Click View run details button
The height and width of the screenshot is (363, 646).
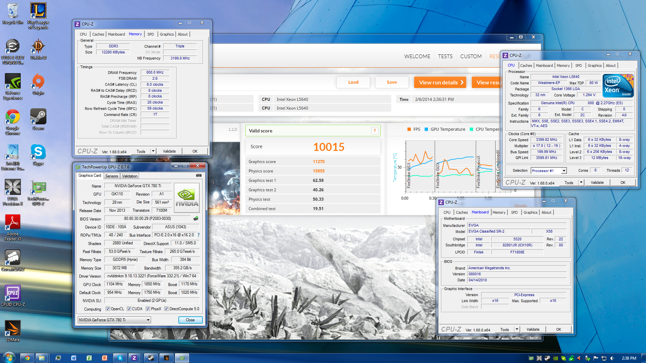(440, 82)
